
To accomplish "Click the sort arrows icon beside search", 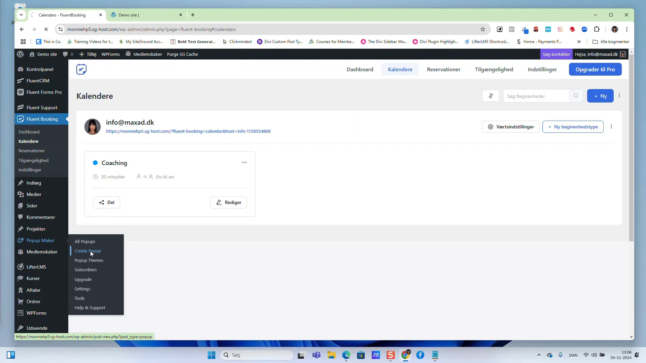I will [491, 96].
